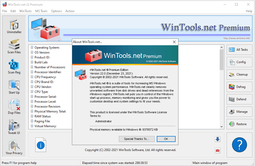Click the WinTools.net title bar app icon
The height and width of the screenshot is (166, 255).
(5, 4)
